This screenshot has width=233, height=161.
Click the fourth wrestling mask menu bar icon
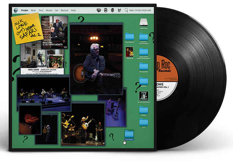coord(119,10)
